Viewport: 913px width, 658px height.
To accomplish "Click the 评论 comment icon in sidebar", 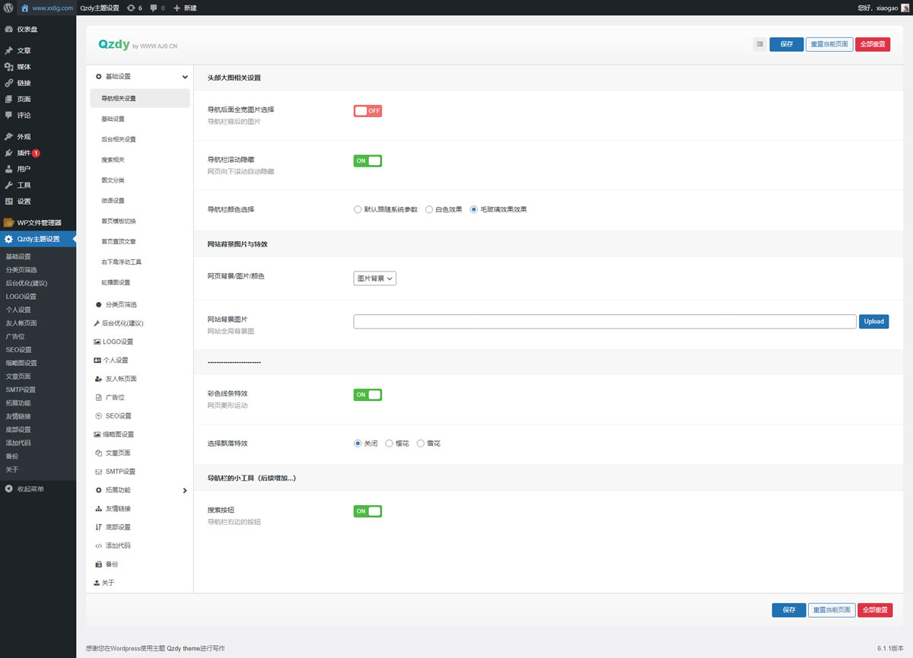I will click(x=8, y=116).
